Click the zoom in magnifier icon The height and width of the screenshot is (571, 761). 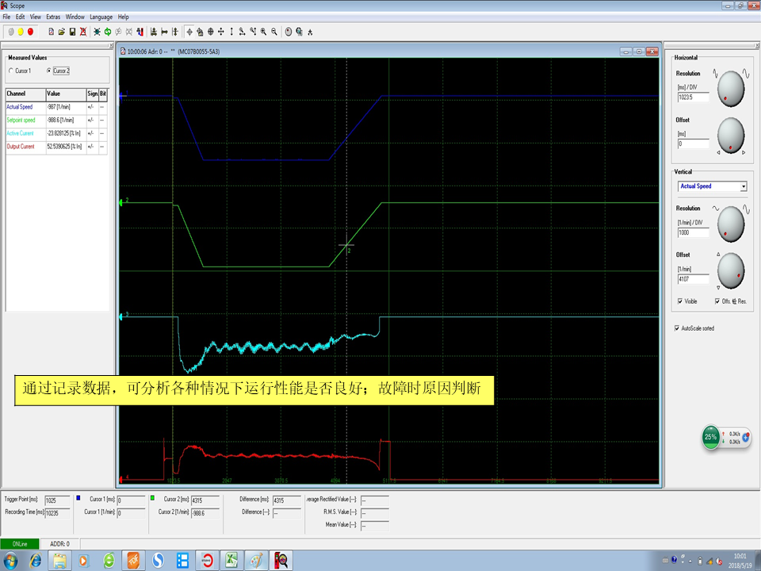click(263, 32)
